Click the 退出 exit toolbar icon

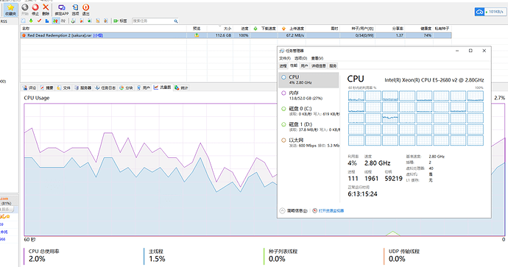coord(85,10)
